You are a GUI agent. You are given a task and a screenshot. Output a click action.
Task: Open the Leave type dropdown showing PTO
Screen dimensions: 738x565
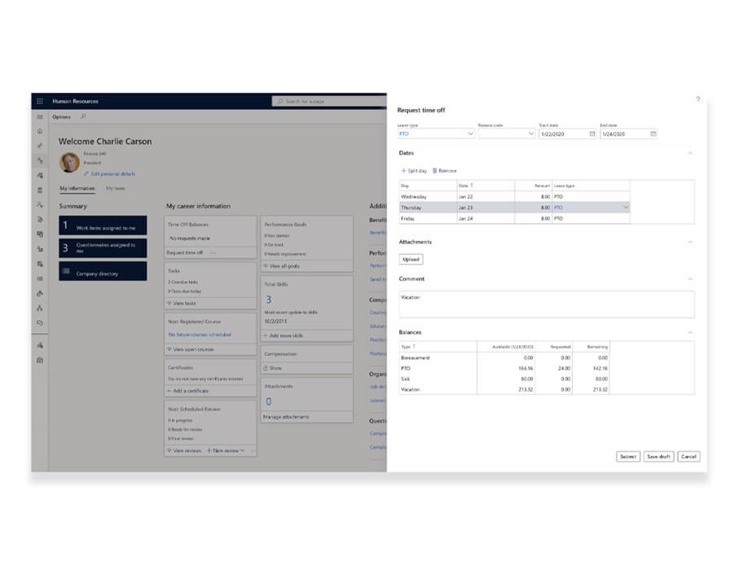coord(469,134)
